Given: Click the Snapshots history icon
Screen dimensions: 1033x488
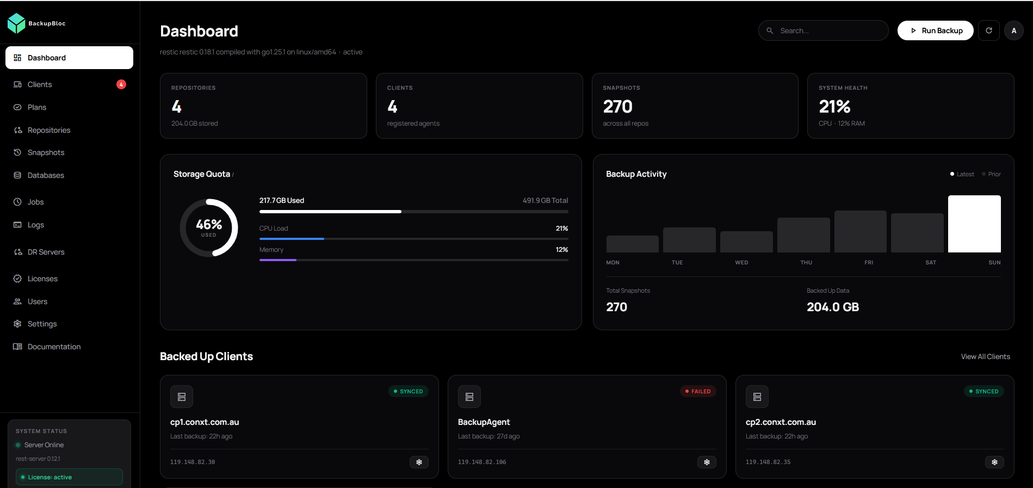Looking at the screenshot, I should point(17,152).
